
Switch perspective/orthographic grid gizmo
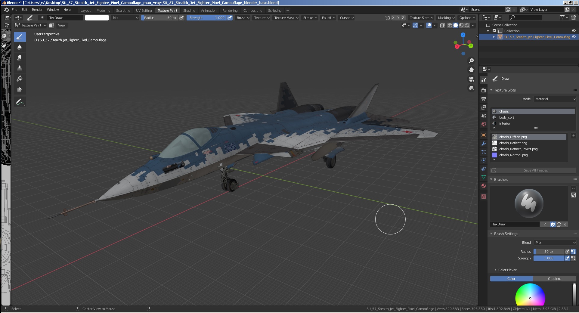coord(471,88)
